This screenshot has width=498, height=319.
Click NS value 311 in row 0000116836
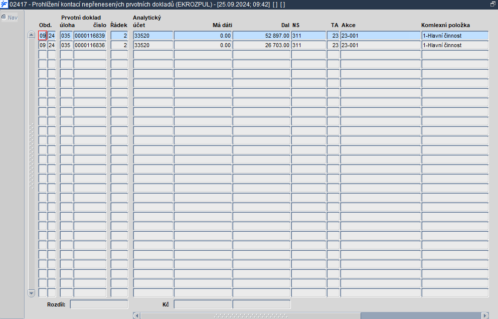[x=309, y=45]
